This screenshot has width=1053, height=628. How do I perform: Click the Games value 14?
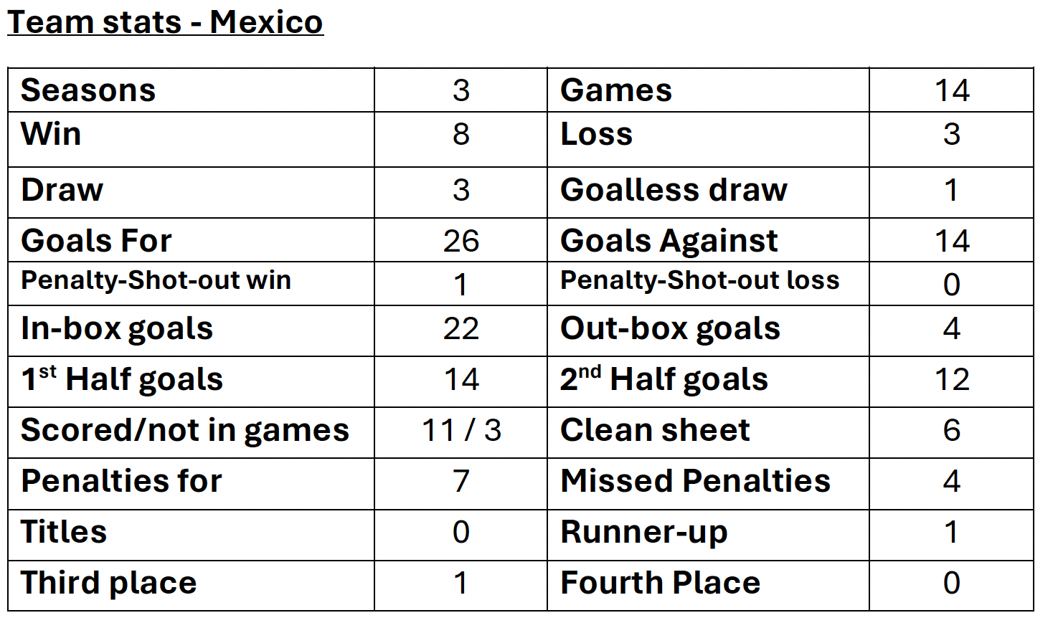pyautogui.click(x=952, y=91)
